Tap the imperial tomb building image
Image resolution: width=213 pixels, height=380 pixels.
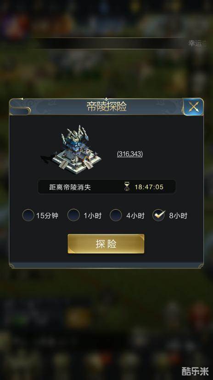(x=72, y=150)
